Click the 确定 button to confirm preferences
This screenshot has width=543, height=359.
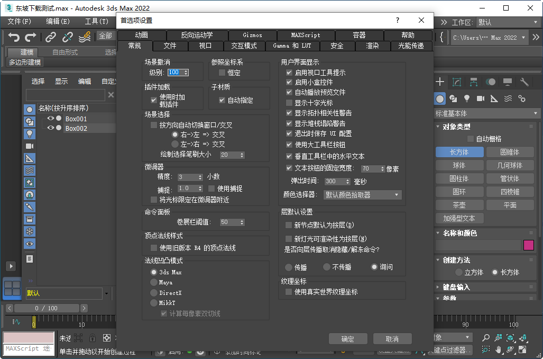(348, 339)
